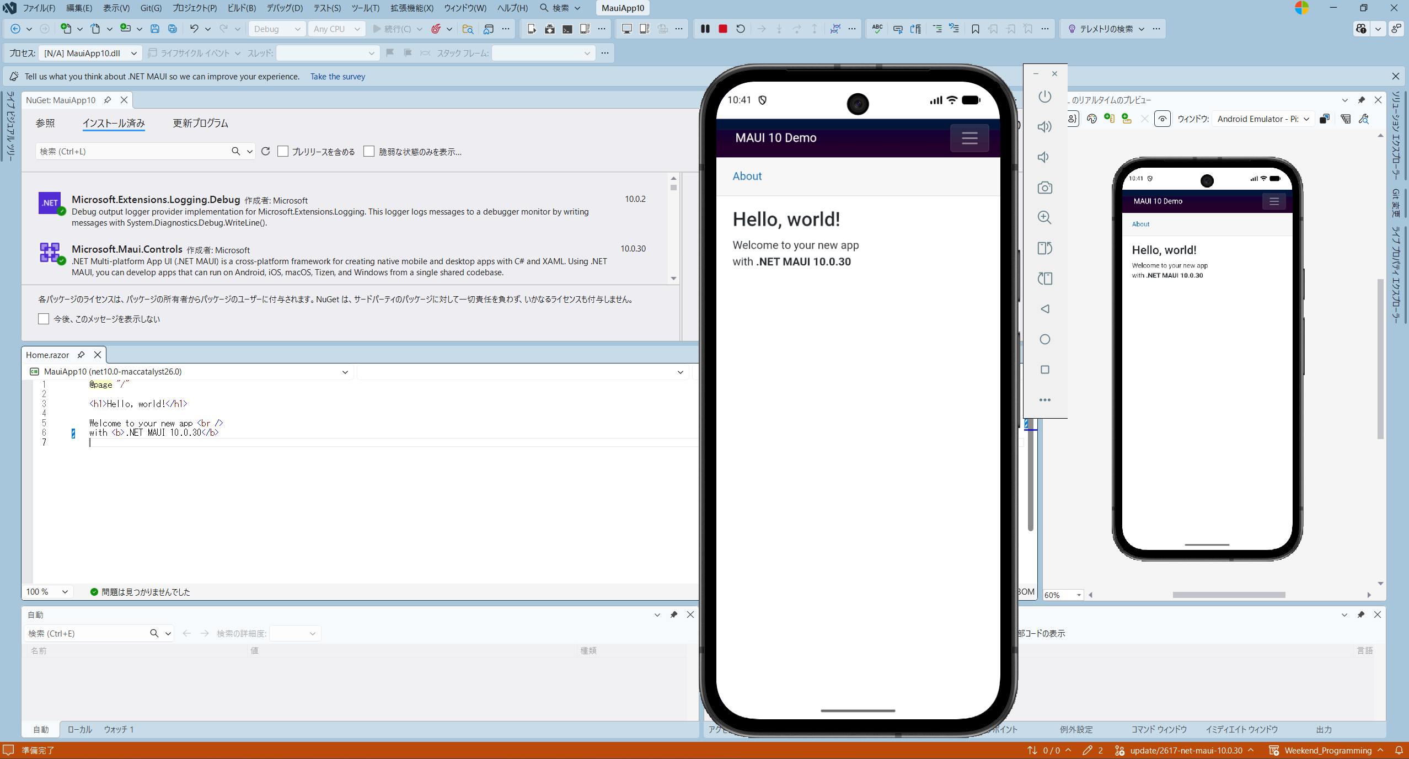
Task: Take emulator screenshot with camera icon
Action: click(1044, 188)
